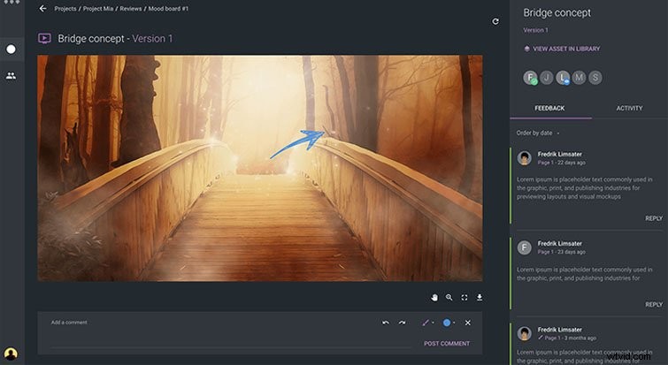This screenshot has height=365, width=668.
Task: Open the brush tool dropdown arrow
Action: tap(433, 323)
